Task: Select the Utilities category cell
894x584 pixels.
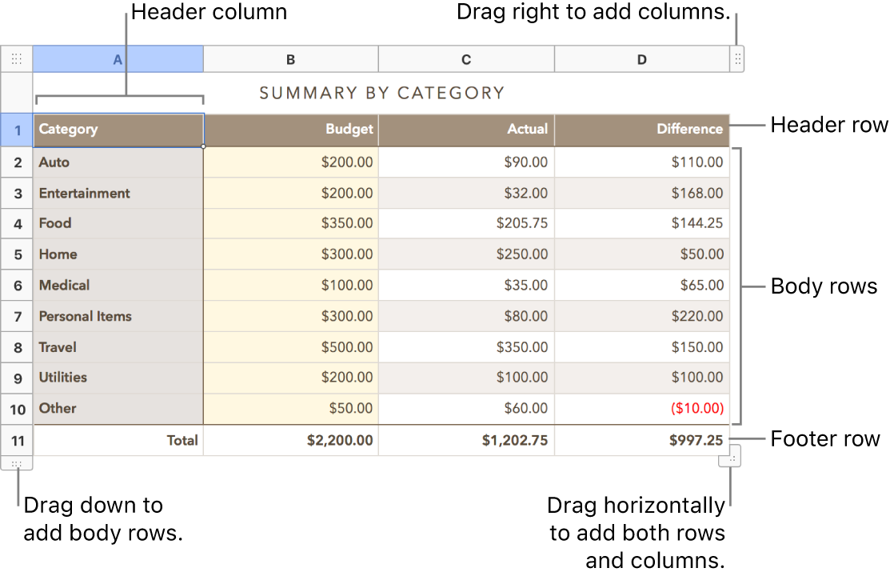Action: coord(118,378)
